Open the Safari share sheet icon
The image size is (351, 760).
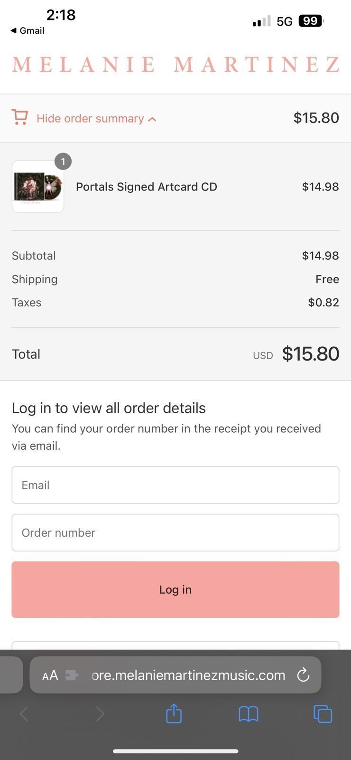pyautogui.click(x=174, y=713)
